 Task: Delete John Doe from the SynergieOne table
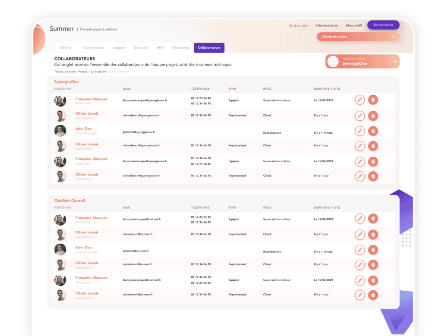[373, 131]
